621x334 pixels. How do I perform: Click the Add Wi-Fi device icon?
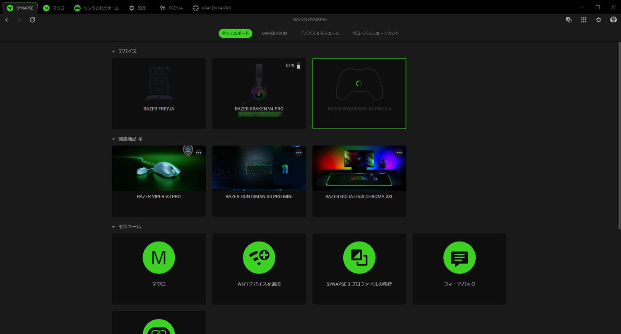point(259,258)
